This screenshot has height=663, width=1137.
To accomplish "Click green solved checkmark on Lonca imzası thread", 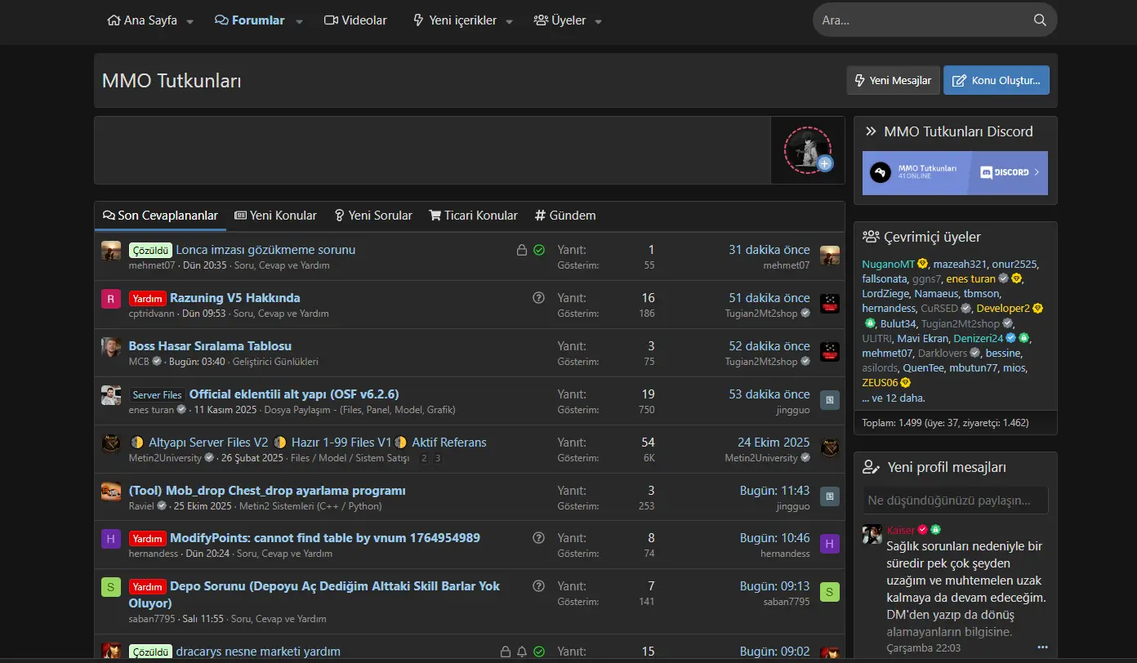I will coord(539,250).
